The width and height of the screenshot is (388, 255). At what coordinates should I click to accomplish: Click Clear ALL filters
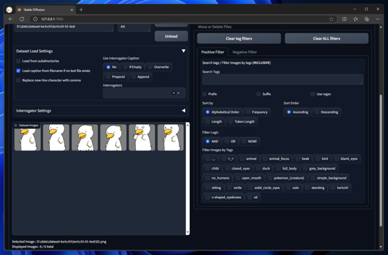coord(326,38)
